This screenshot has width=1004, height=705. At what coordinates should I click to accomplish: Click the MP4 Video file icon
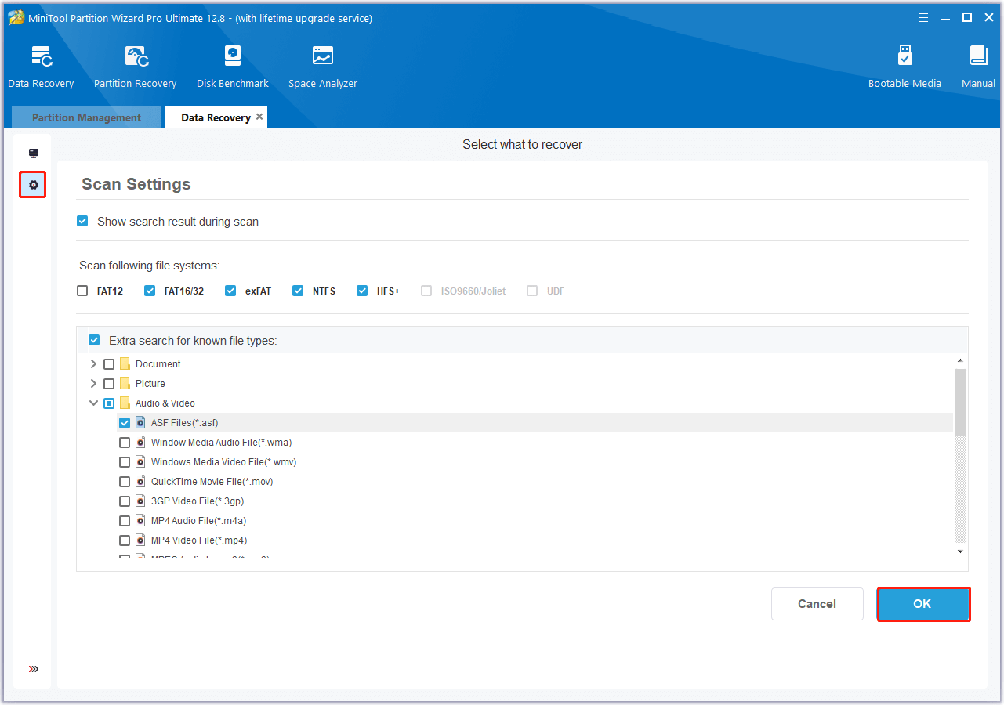(140, 540)
